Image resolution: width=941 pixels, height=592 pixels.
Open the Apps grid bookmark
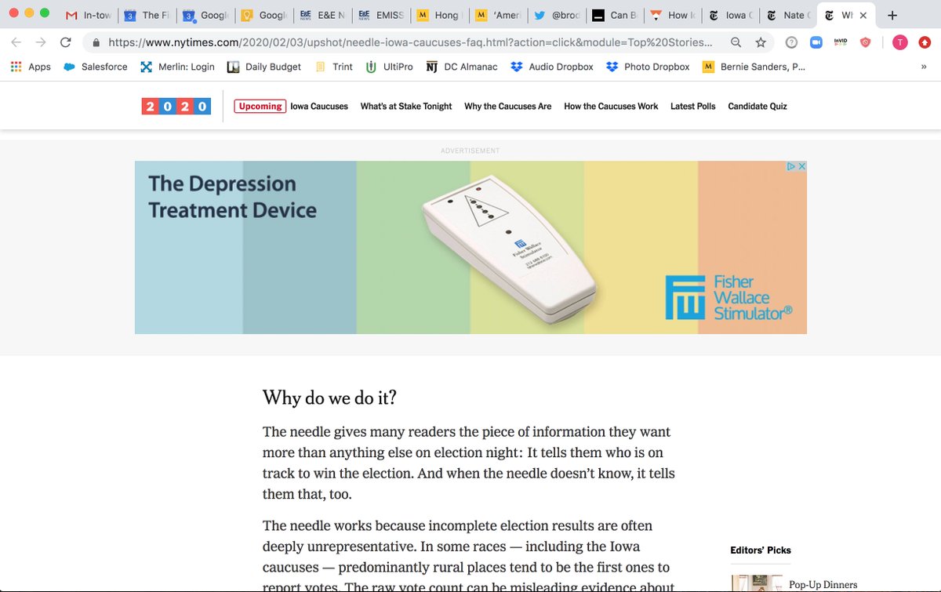(x=31, y=67)
